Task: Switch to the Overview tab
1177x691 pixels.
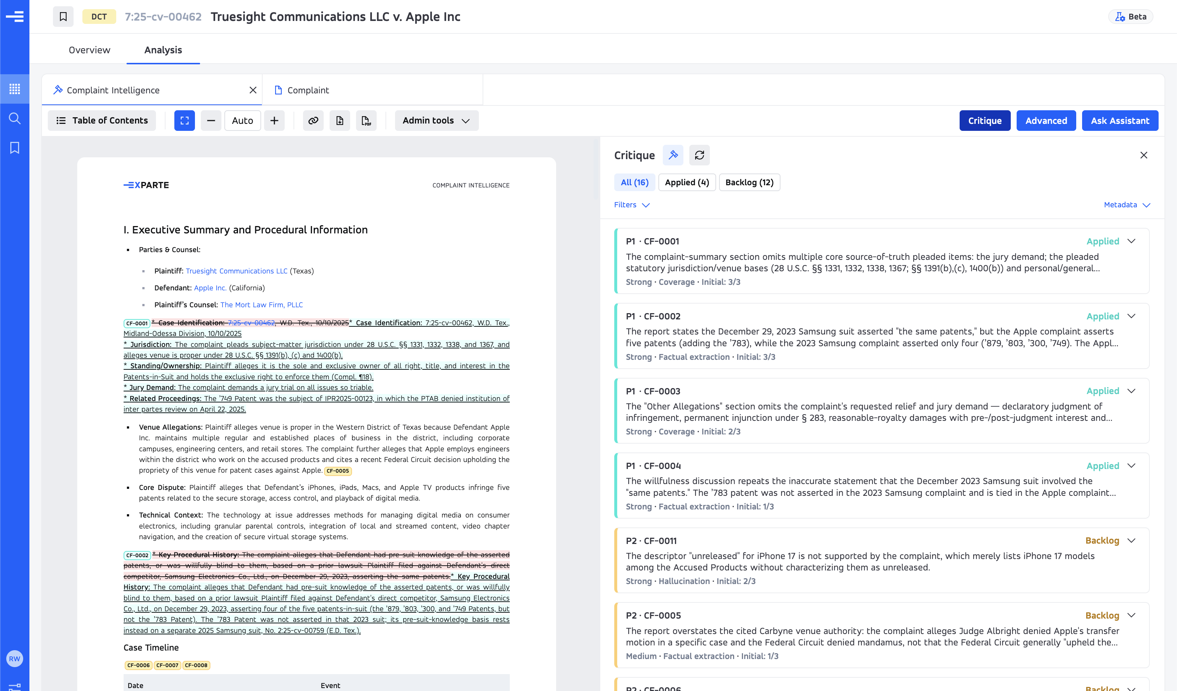Action: 89,50
